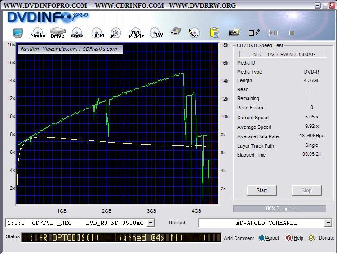337x254 pixels.
Task: Open the +RW tool
Action: click(156, 33)
